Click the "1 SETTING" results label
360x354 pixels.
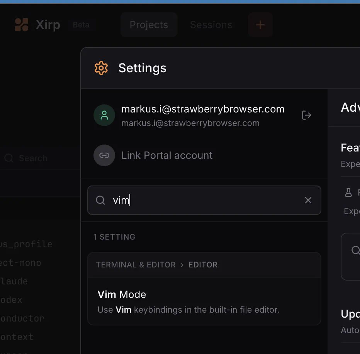pyautogui.click(x=114, y=237)
